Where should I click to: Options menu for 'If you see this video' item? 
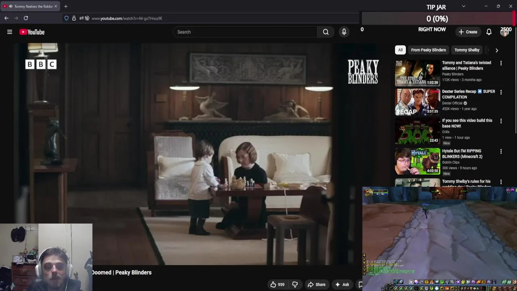coord(501,121)
